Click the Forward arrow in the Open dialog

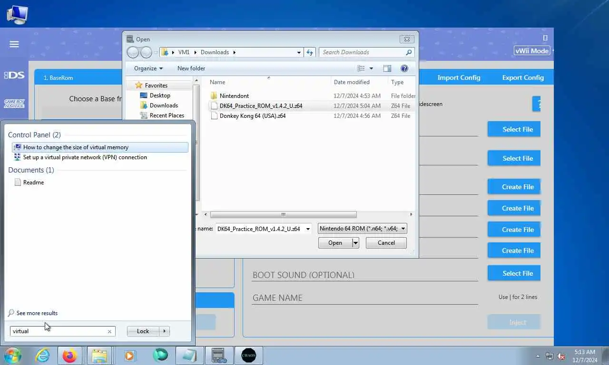point(147,52)
